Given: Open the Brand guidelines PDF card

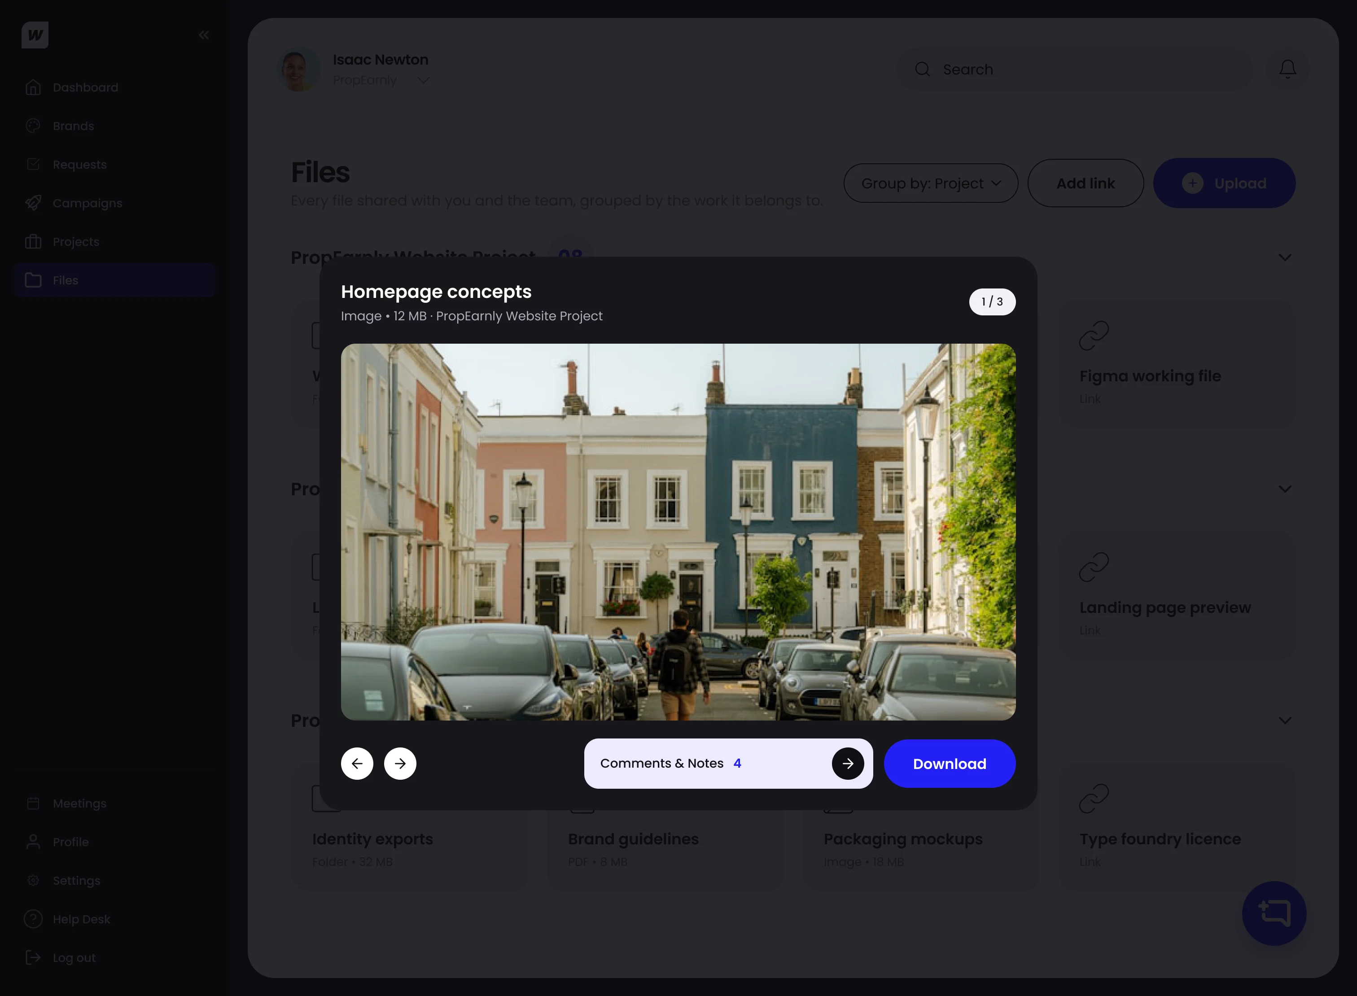Looking at the screenshot, I should (665, 850).
